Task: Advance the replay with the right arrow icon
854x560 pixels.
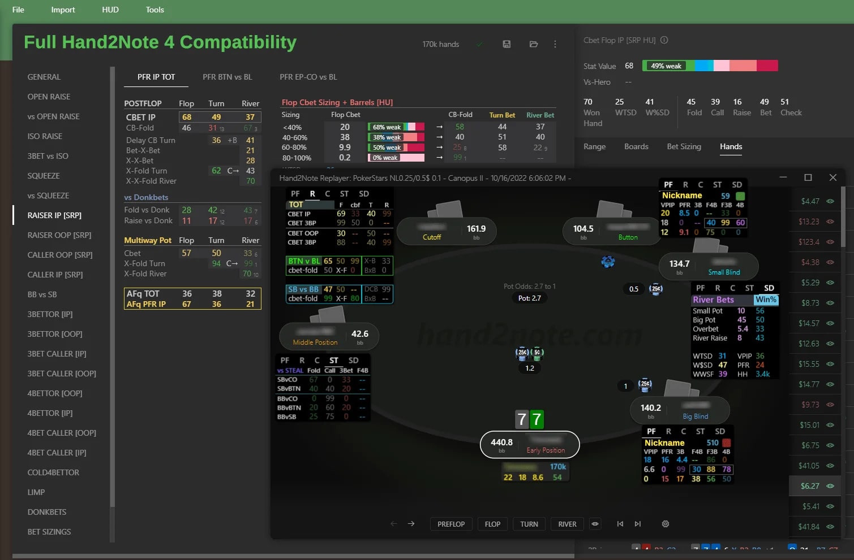Action: point(411,524)
